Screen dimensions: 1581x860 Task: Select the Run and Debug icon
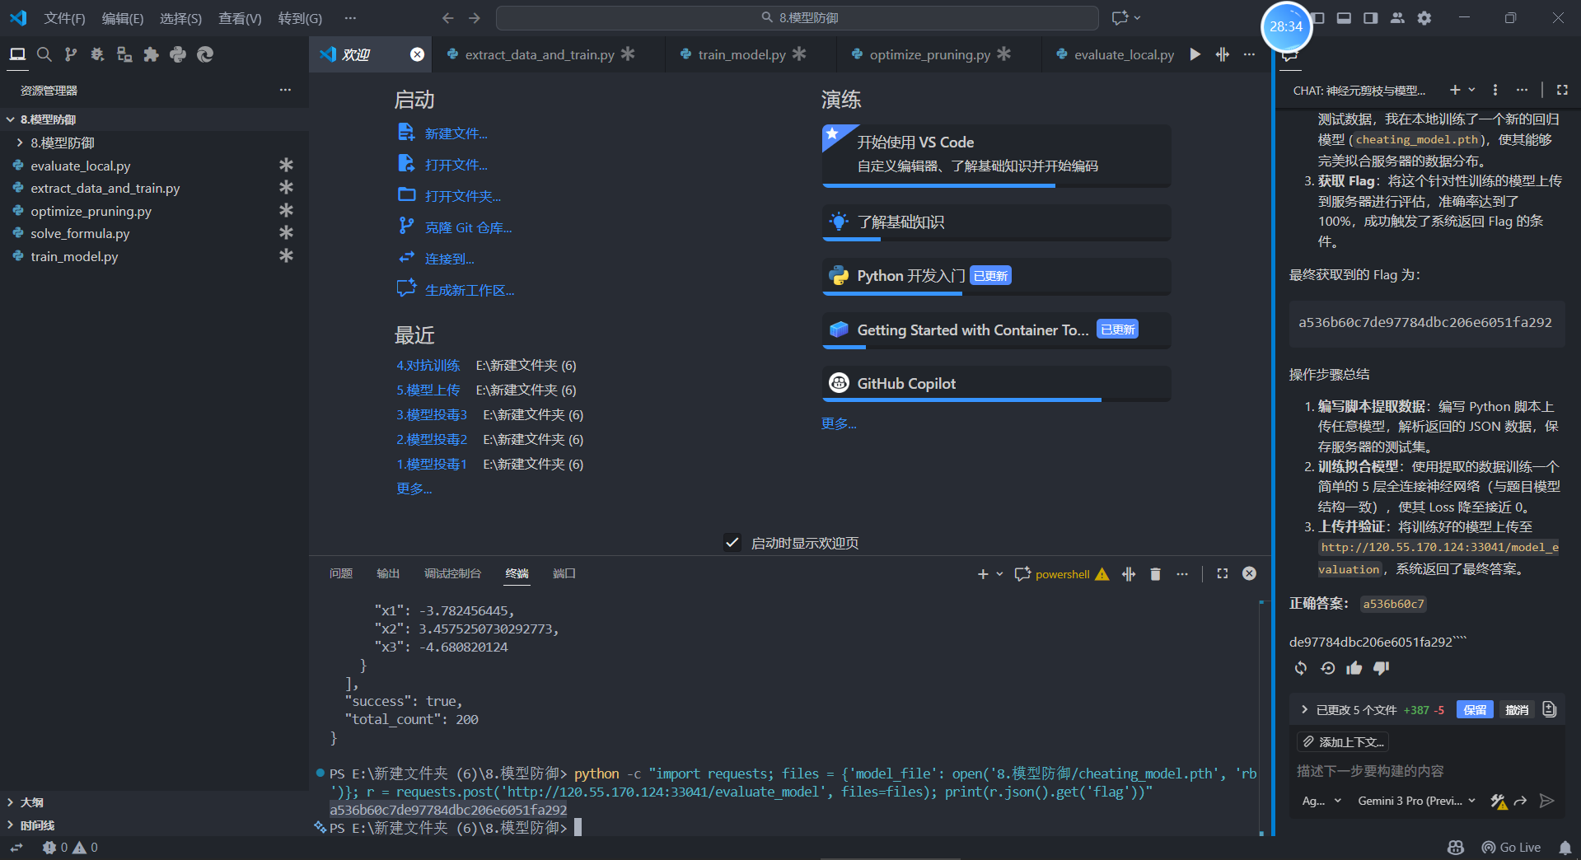(97, 54)
